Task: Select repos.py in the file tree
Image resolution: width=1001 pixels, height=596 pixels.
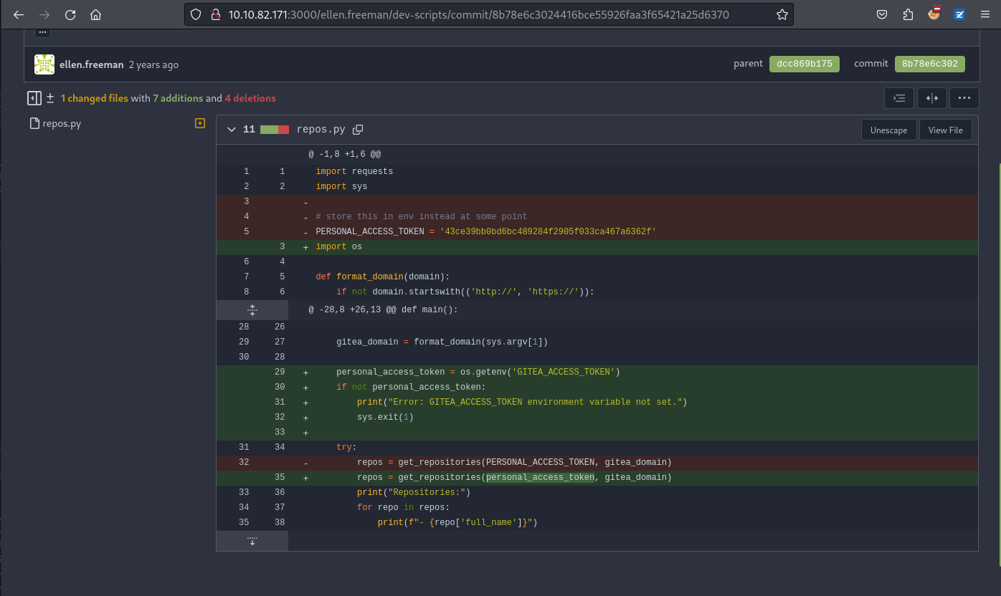Action: [62, 123]
